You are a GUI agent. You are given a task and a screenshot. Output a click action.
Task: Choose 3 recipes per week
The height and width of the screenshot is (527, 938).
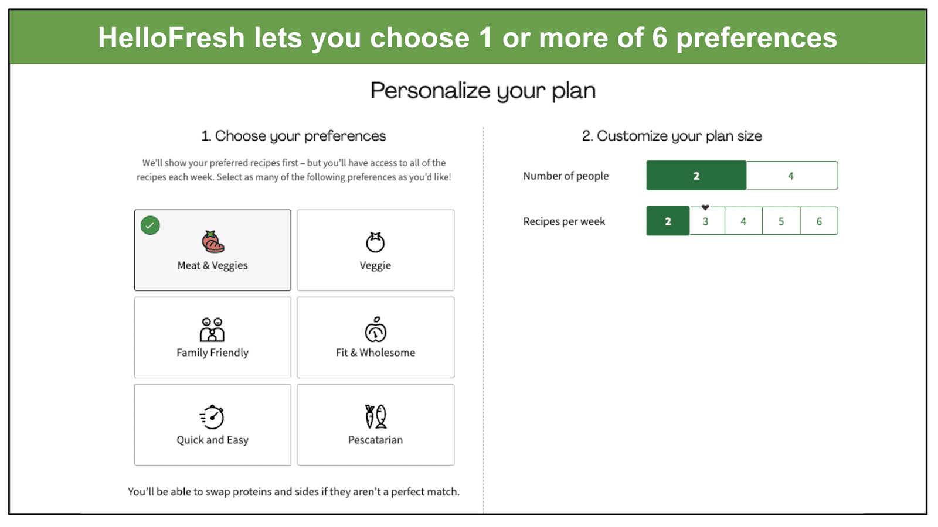coord(706,221)
